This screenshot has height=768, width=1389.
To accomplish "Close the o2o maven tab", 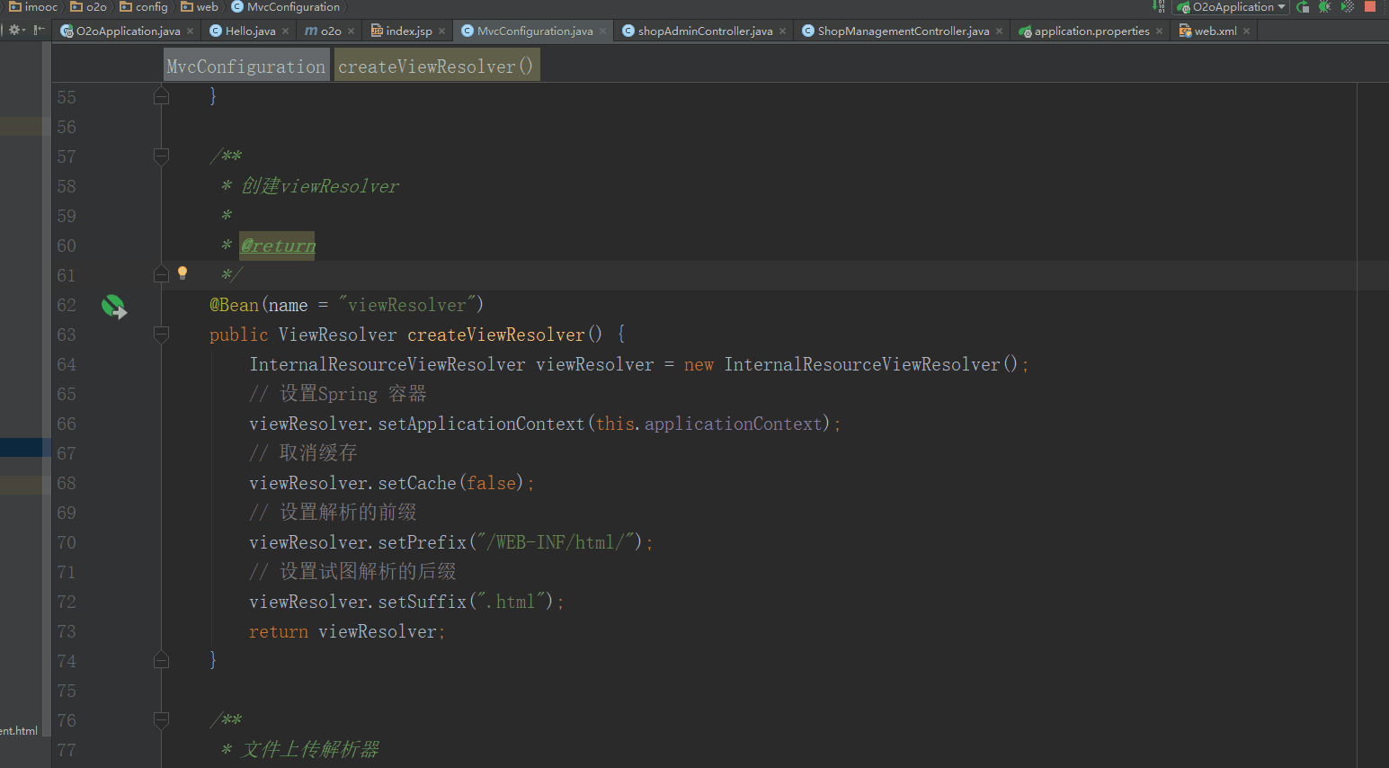I will [x=352, y=31].
